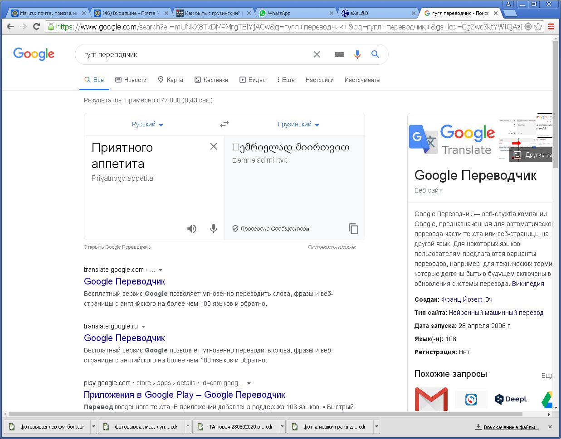561x439 pixels.
Task: Listen to source text speaker icon
Action: pos(192,229)
